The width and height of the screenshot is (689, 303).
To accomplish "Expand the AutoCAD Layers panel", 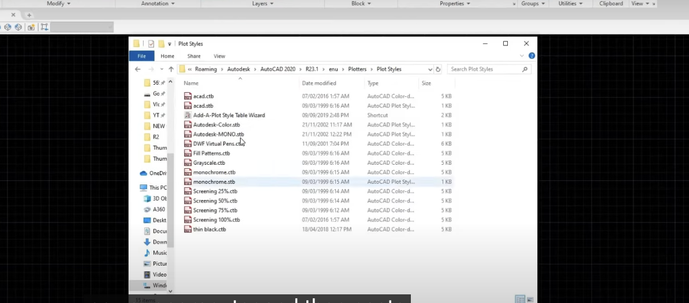I will (x=263, y=3).
